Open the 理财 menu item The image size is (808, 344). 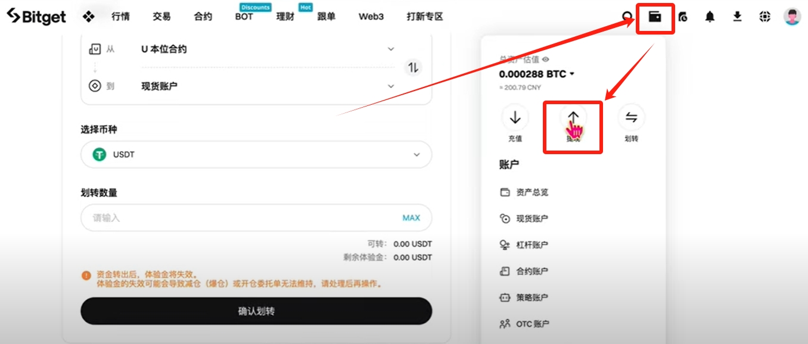coord(285,17)
